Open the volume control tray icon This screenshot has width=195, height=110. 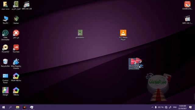click(x=159, y=107)
